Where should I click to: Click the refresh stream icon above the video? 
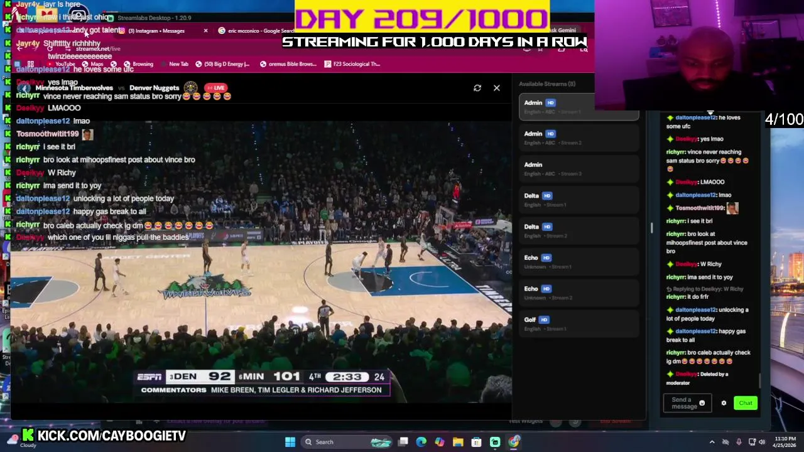[x=477, y=88]
